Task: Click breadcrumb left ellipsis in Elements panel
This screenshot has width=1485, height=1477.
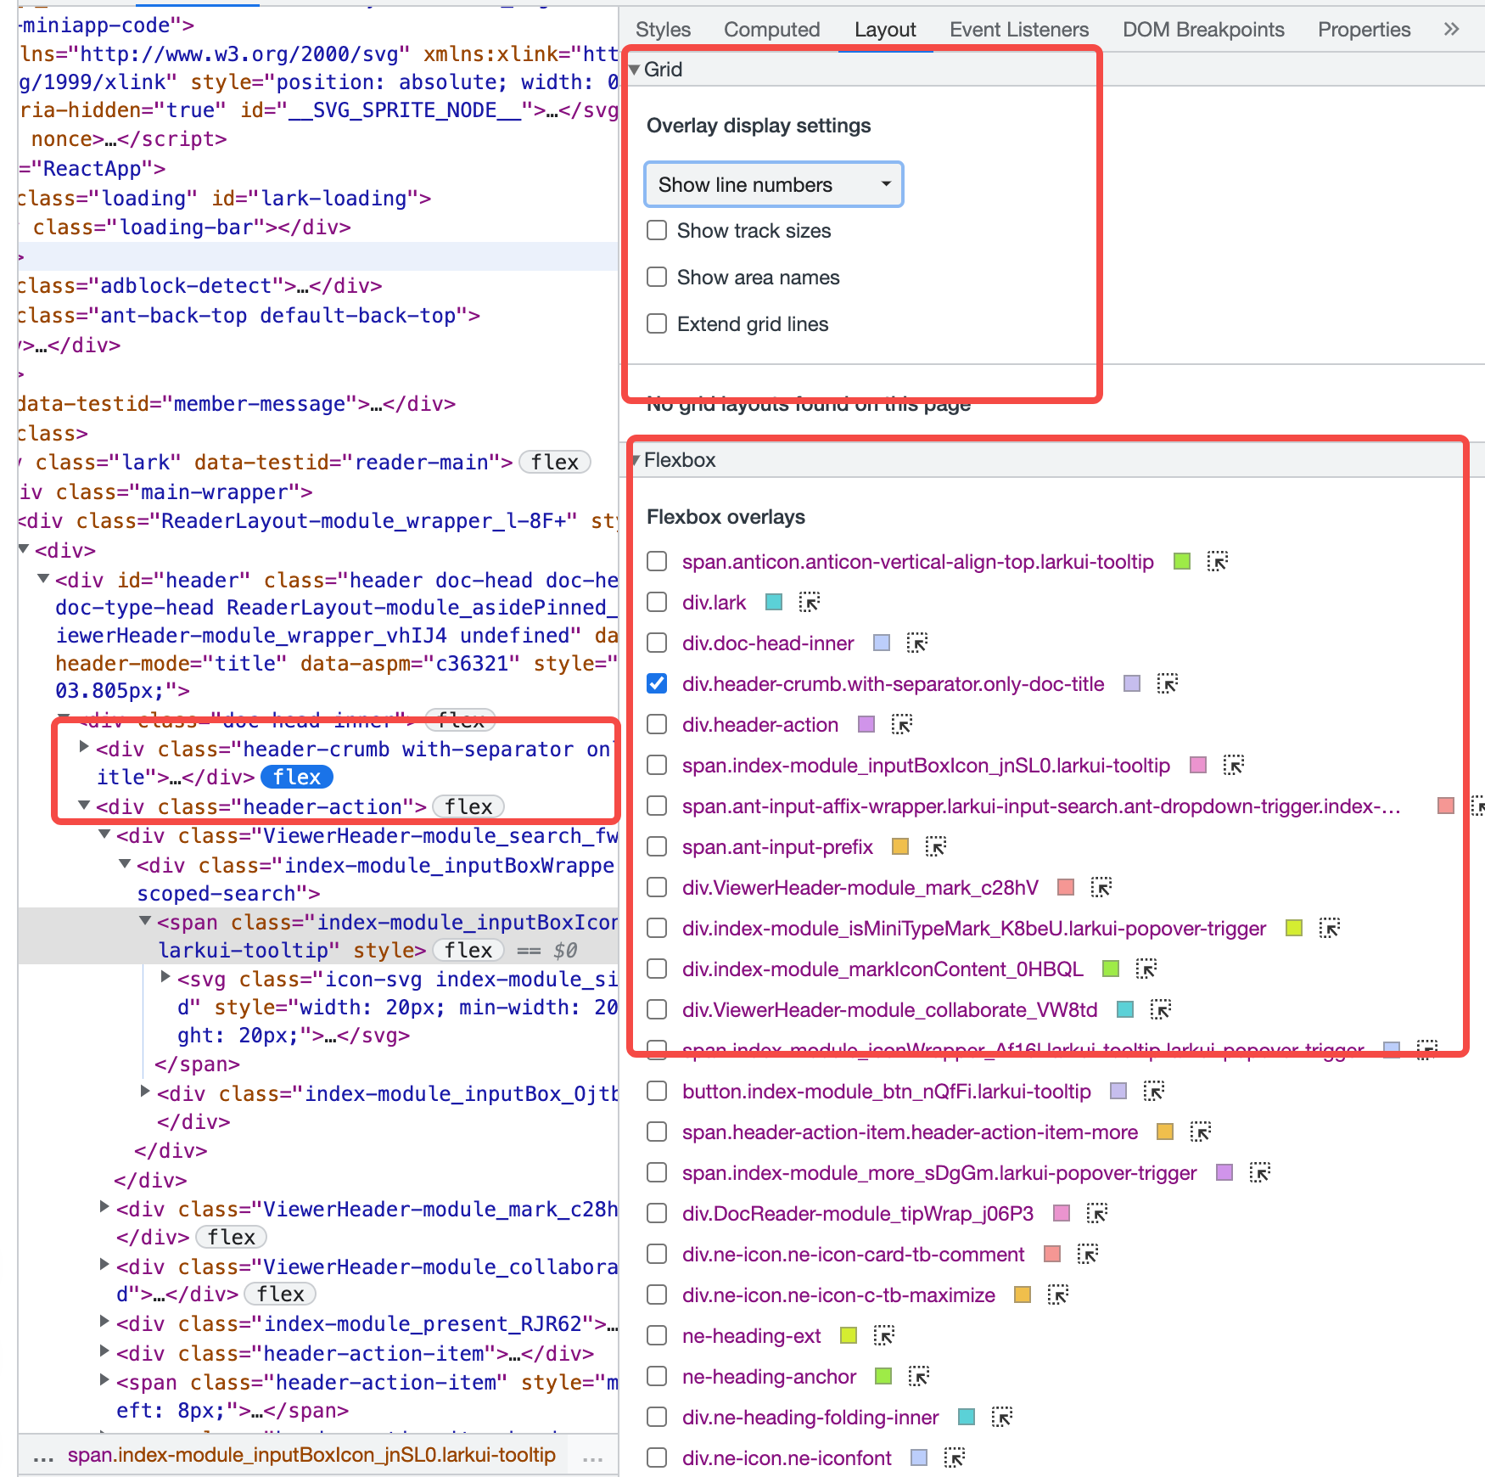Action: 43,1457
